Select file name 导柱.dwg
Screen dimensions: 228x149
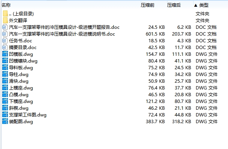(x=19, y=74)
